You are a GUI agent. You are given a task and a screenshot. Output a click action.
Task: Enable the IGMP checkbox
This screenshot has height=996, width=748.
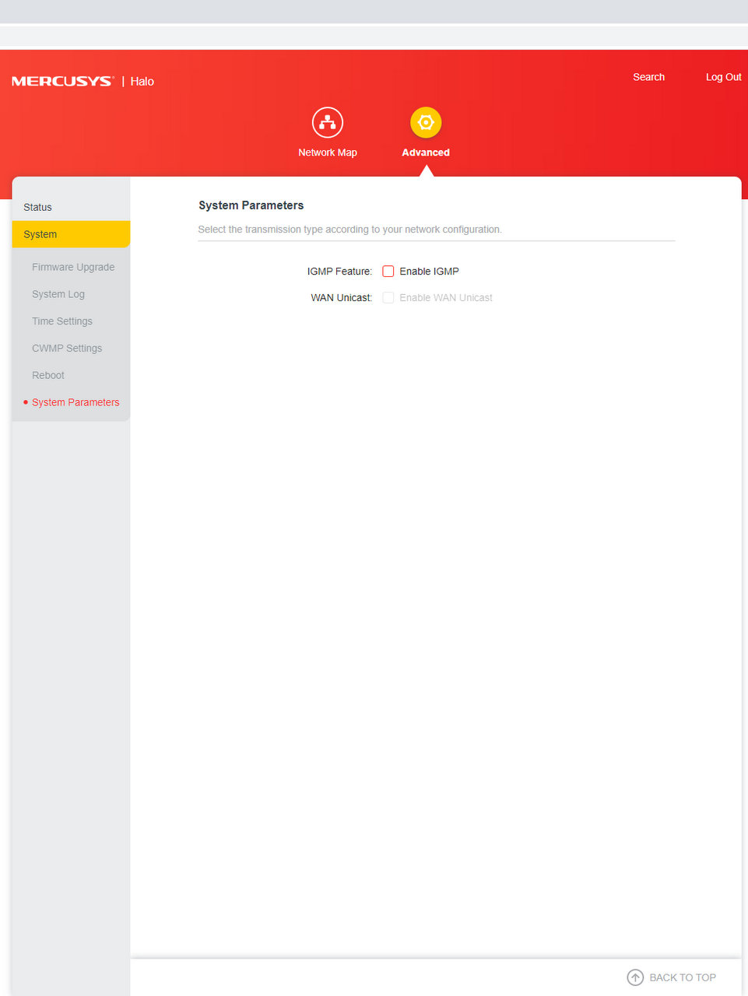388,272
